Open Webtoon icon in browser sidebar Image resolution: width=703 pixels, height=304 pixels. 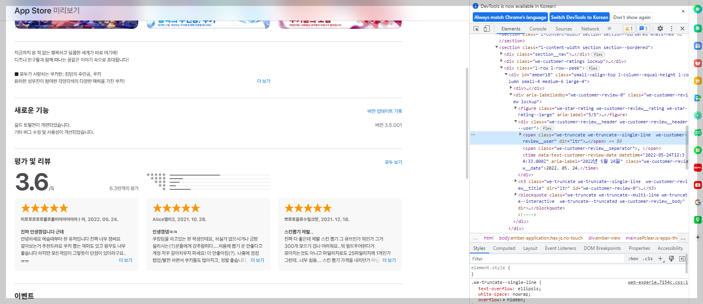(698, 132)
